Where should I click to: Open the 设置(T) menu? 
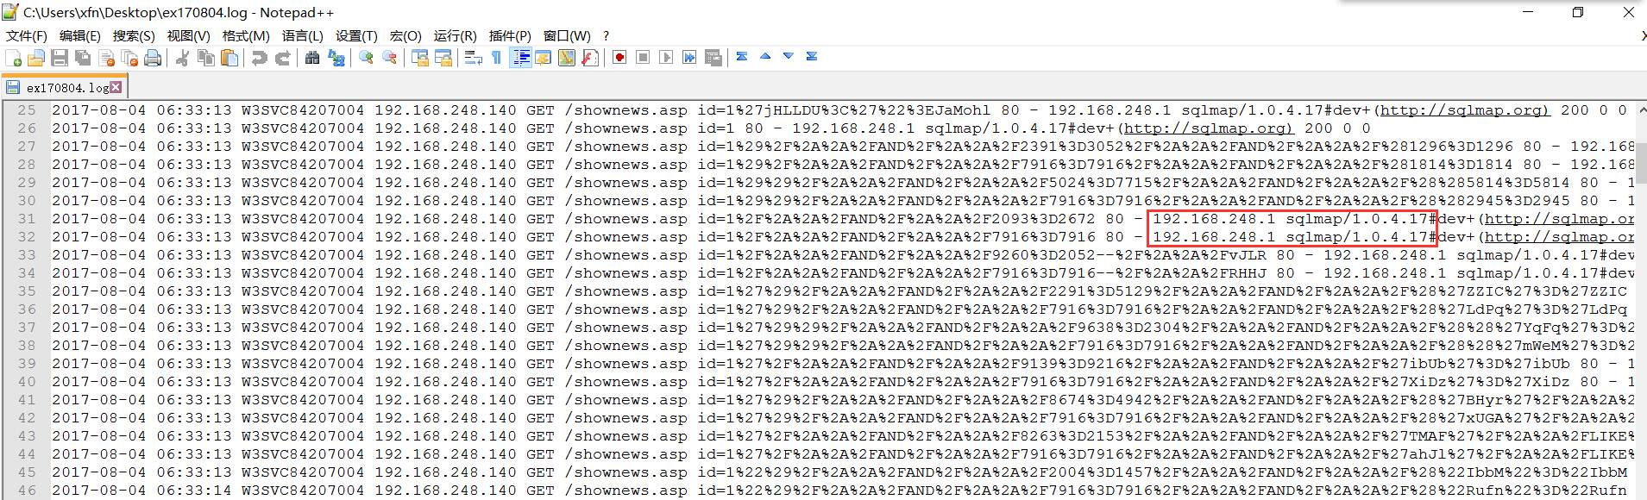[356, 35]
